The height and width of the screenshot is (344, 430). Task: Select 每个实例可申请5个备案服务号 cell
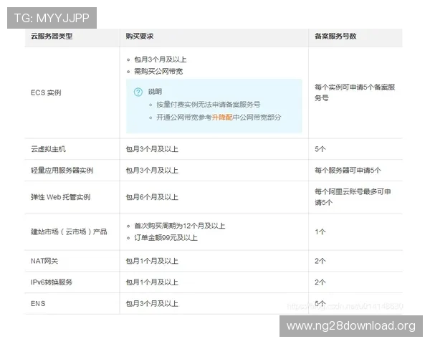pyautogui.click(x=355, y=92)
